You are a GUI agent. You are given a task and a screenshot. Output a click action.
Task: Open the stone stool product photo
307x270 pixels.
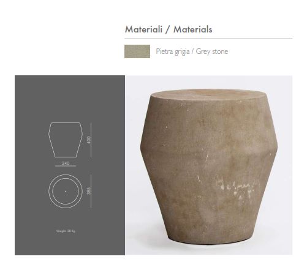[x=208, y=165]
